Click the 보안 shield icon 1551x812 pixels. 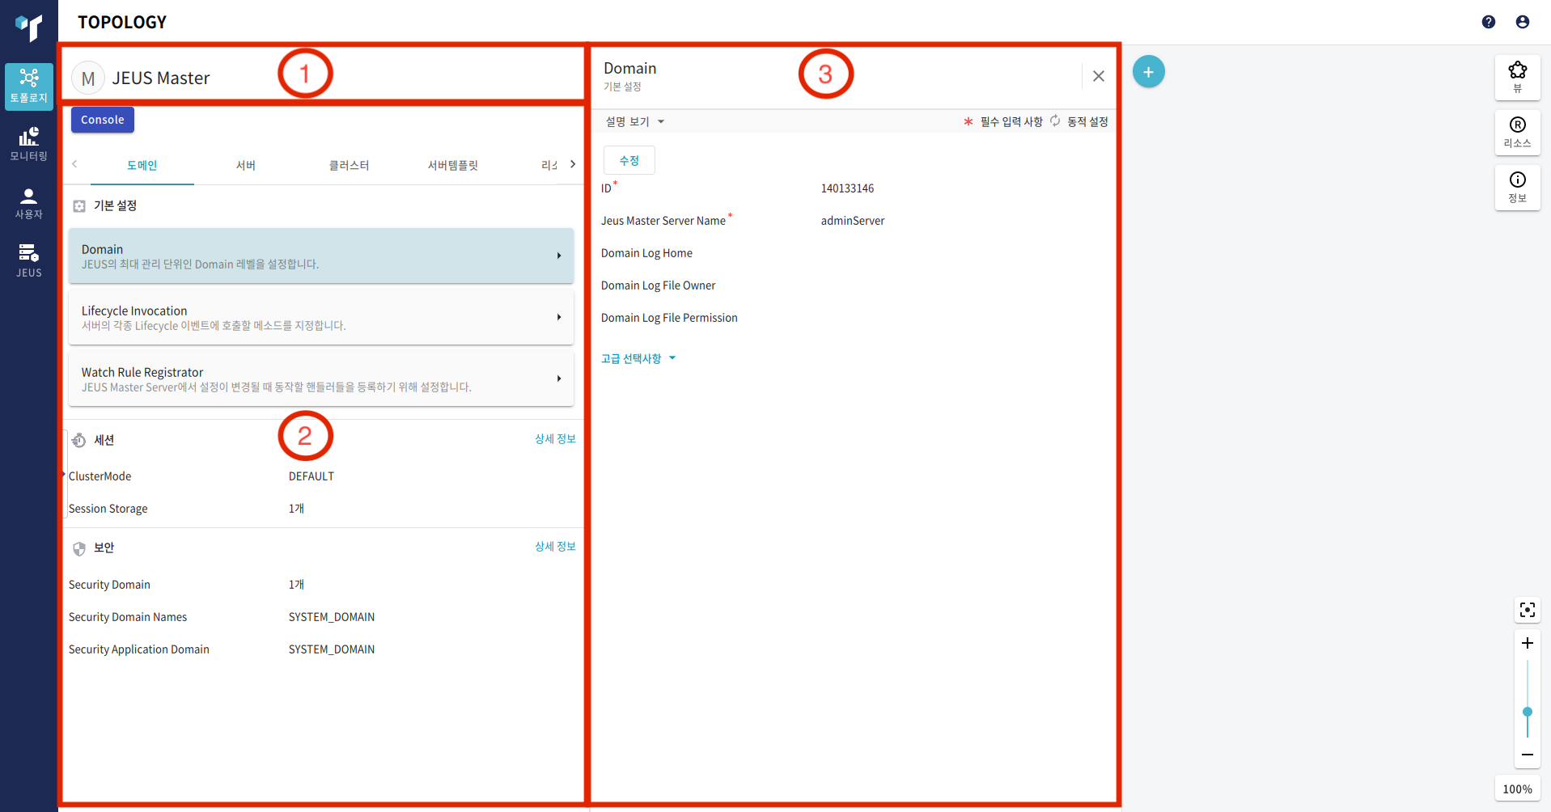tap(79, 548)
